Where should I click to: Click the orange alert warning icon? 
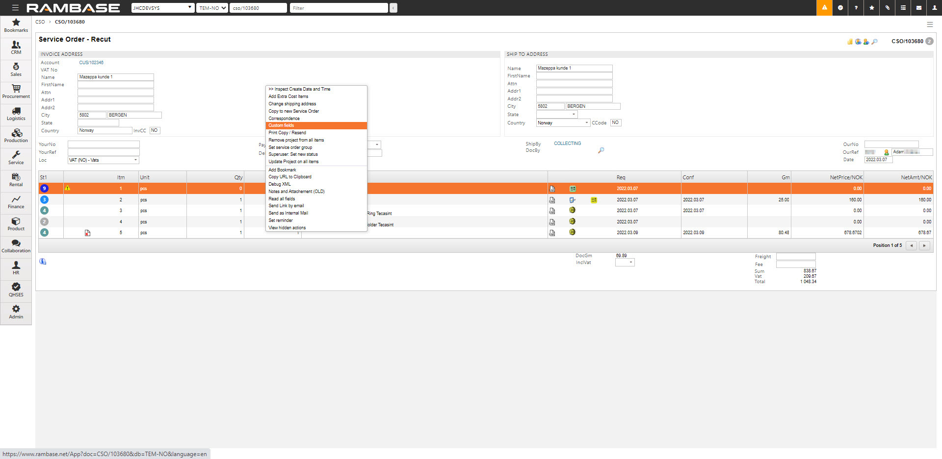[x=824, y=8]
